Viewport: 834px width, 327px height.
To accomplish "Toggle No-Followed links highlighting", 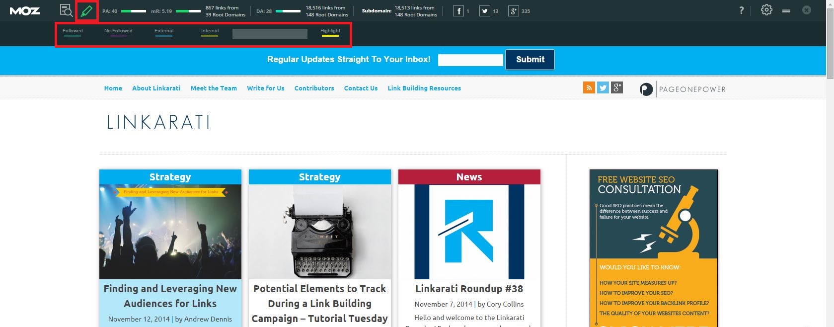I will 118,32.
